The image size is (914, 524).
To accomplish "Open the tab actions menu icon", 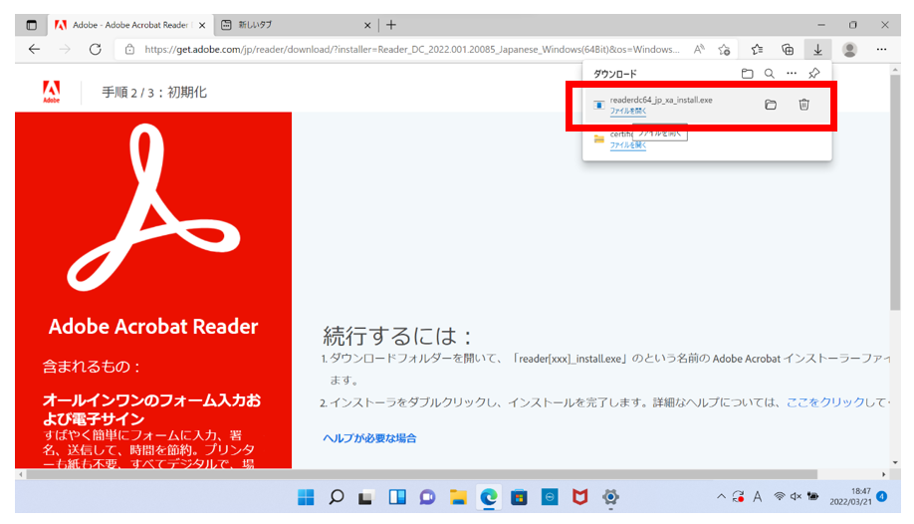I will [x=32, y=25].
